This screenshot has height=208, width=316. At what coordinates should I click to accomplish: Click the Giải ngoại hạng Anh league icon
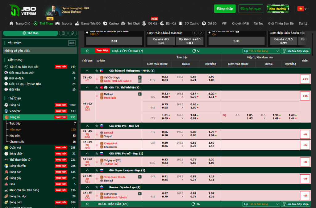tap(6, 73)
